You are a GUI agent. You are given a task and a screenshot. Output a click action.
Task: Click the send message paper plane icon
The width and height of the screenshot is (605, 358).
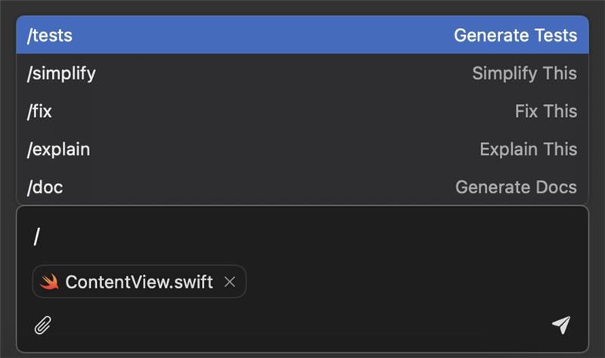[x=560, y=325]
